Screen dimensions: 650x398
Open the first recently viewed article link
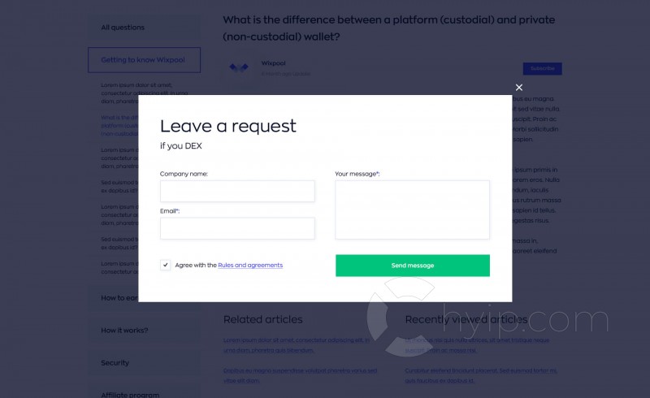point(477,345)
